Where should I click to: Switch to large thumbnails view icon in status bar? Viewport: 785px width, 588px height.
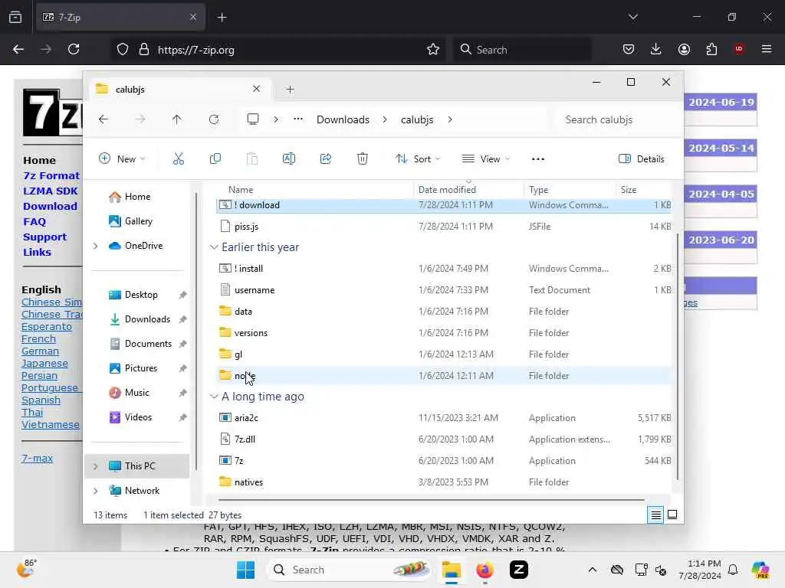point(672,514)
